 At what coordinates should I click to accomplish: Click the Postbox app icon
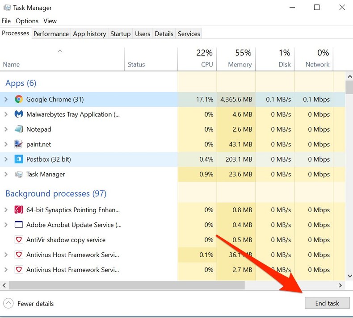click(x=19, y=159)
